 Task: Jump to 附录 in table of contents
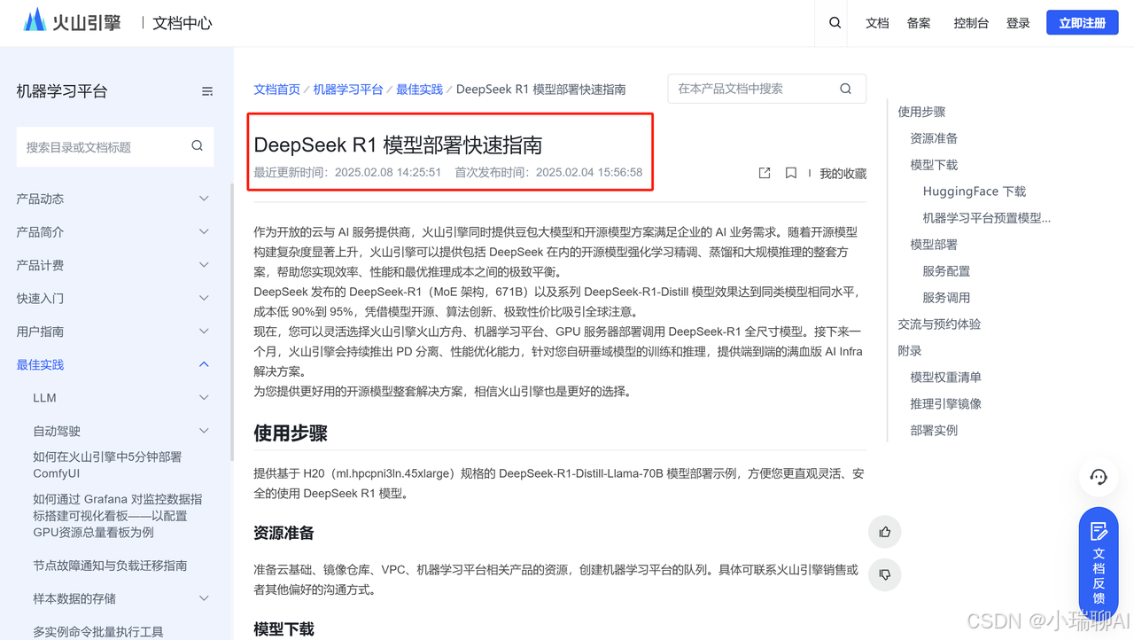(x=910, y=351)
